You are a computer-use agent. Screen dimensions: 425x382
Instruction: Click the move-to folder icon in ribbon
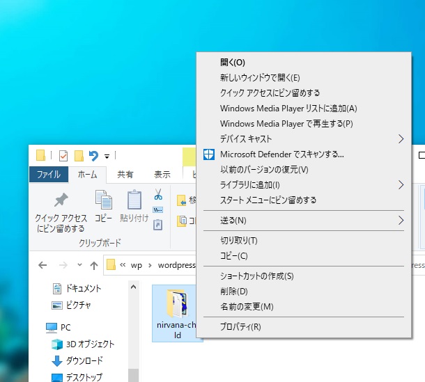(x=182, y=200)
